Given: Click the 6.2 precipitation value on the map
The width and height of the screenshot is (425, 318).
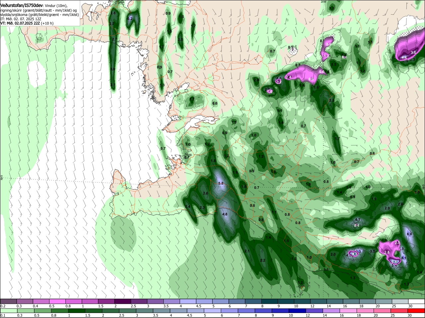Looking at the screenshot, I should [130, 19].
